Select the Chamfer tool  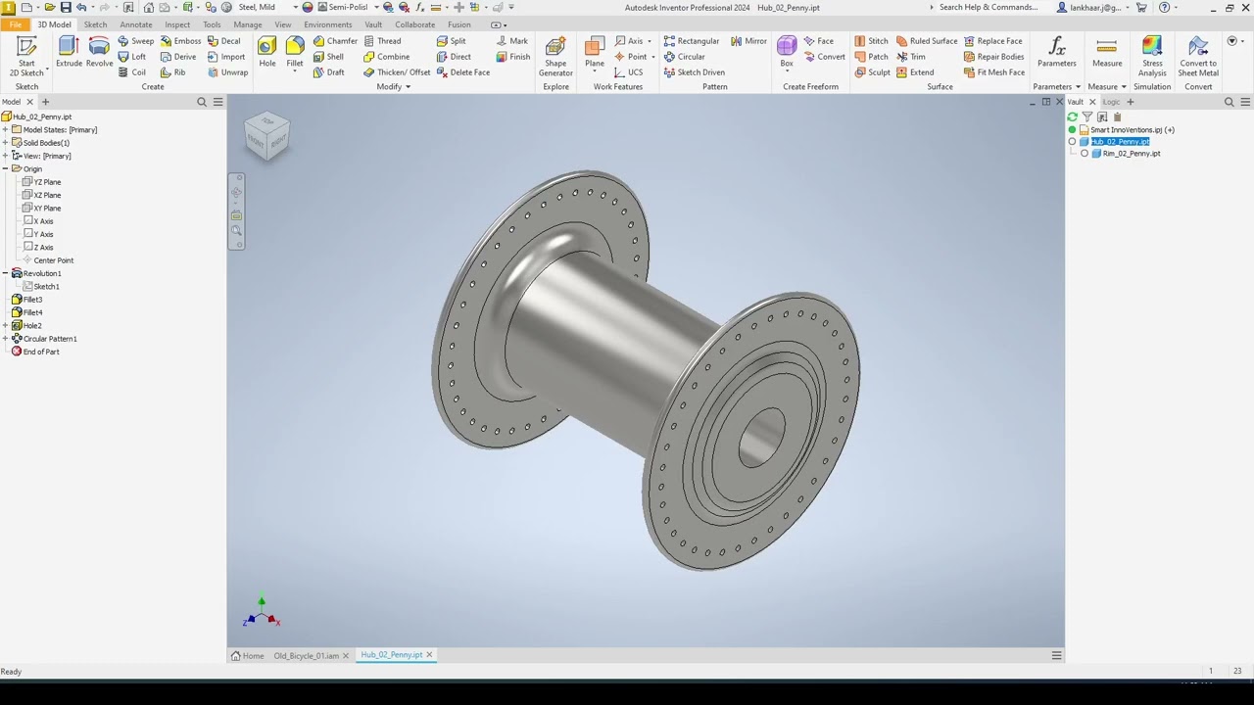click(x=335, y=41)
